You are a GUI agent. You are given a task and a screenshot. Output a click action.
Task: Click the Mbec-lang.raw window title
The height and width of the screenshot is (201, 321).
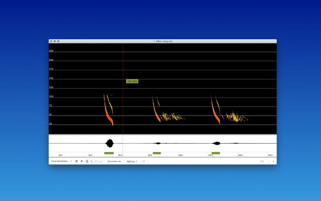(x=164, y=41)
